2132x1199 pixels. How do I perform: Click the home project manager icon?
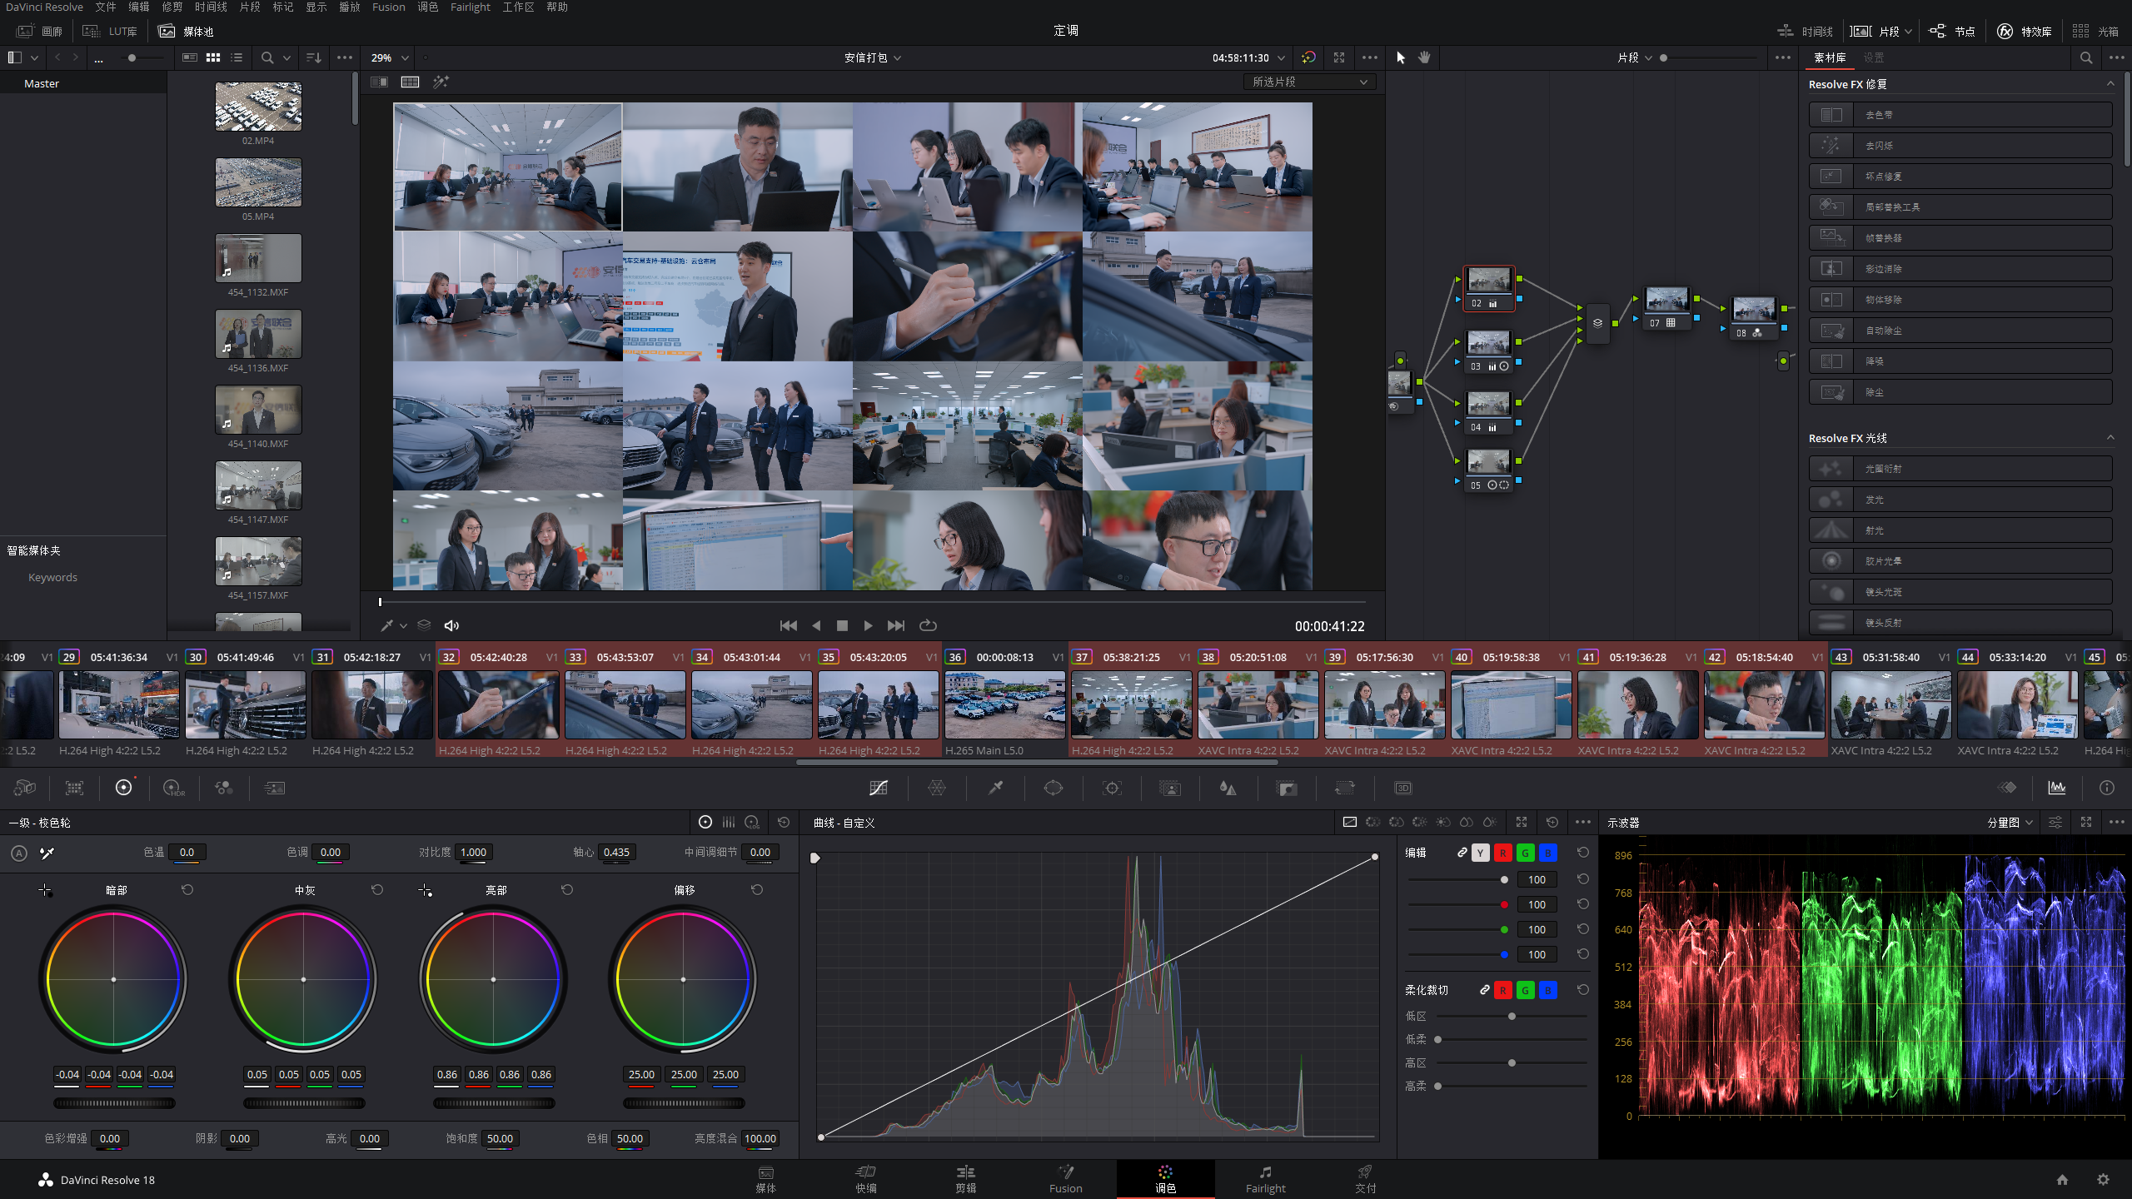click(2062, 1180)
